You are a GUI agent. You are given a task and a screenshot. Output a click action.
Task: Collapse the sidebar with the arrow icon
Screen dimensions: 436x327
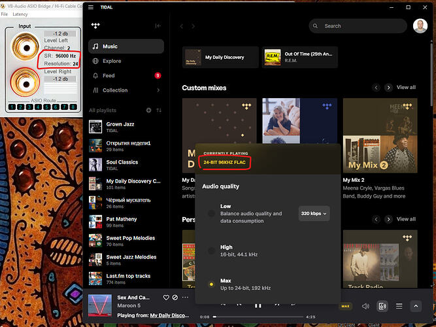pyautogui.click(x=158, y=26)
